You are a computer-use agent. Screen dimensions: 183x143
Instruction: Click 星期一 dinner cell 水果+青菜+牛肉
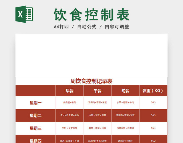[125, 102]
